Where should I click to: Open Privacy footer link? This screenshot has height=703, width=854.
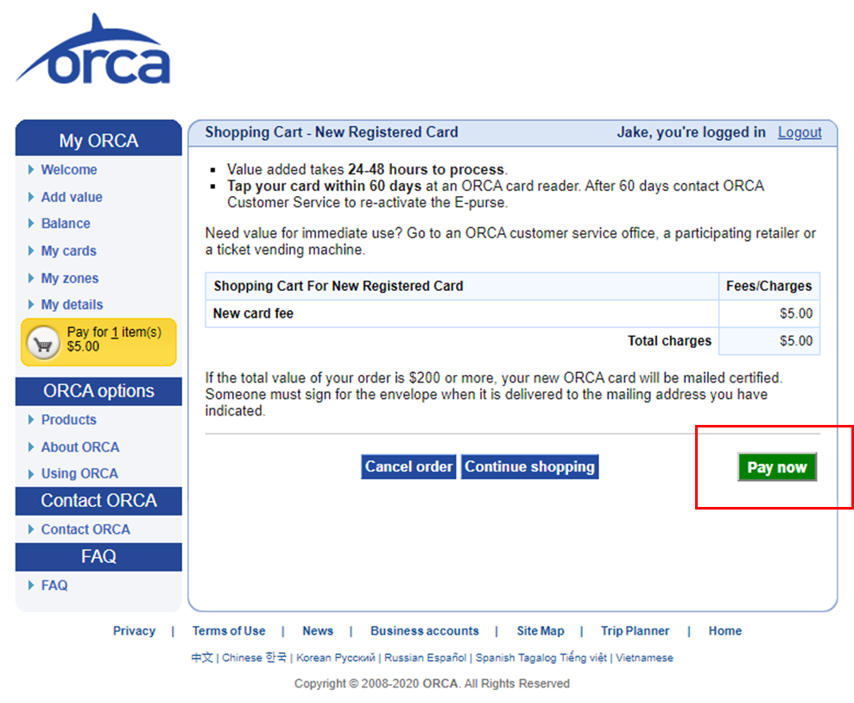click(x=134, y=630)
